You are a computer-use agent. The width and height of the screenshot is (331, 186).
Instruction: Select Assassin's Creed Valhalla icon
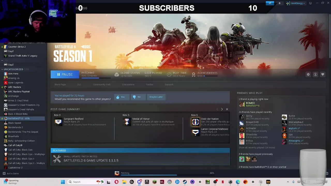(5, 110)
